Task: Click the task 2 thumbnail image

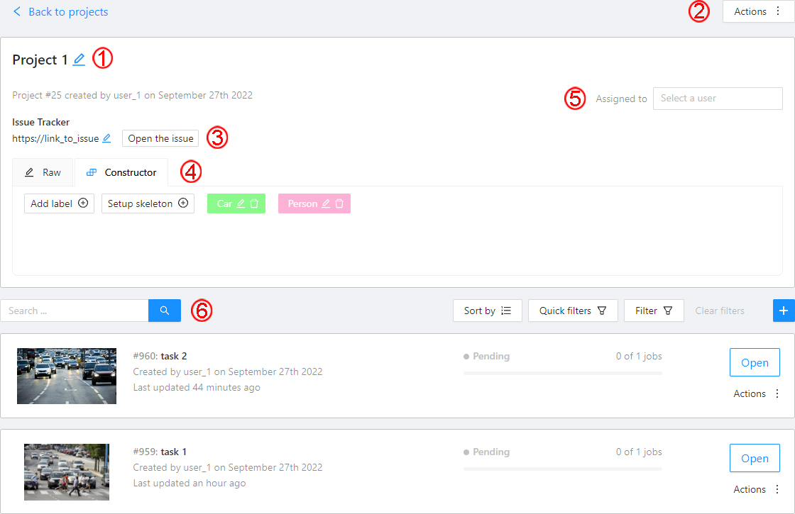Action: point(67,376)
